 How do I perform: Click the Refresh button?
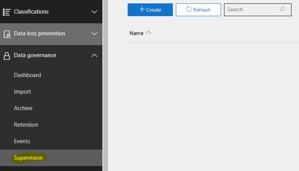point(198,10)
